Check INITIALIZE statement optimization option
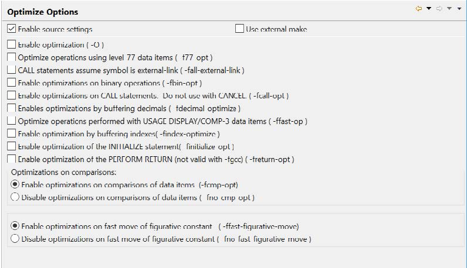Viewport: 467px width, 268px height. [x=12, y=146]
